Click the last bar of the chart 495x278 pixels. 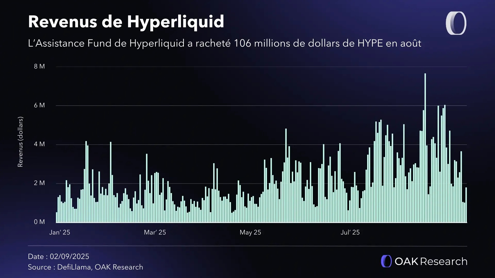466,205
